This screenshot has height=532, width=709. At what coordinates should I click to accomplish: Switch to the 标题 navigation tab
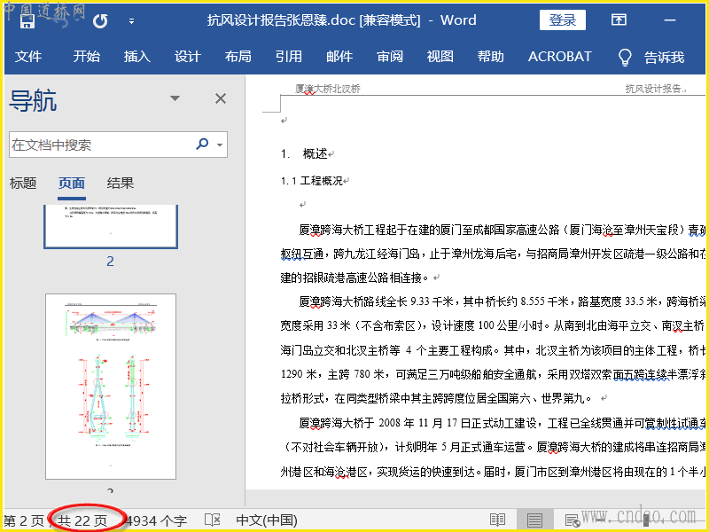tap(23, 184)
